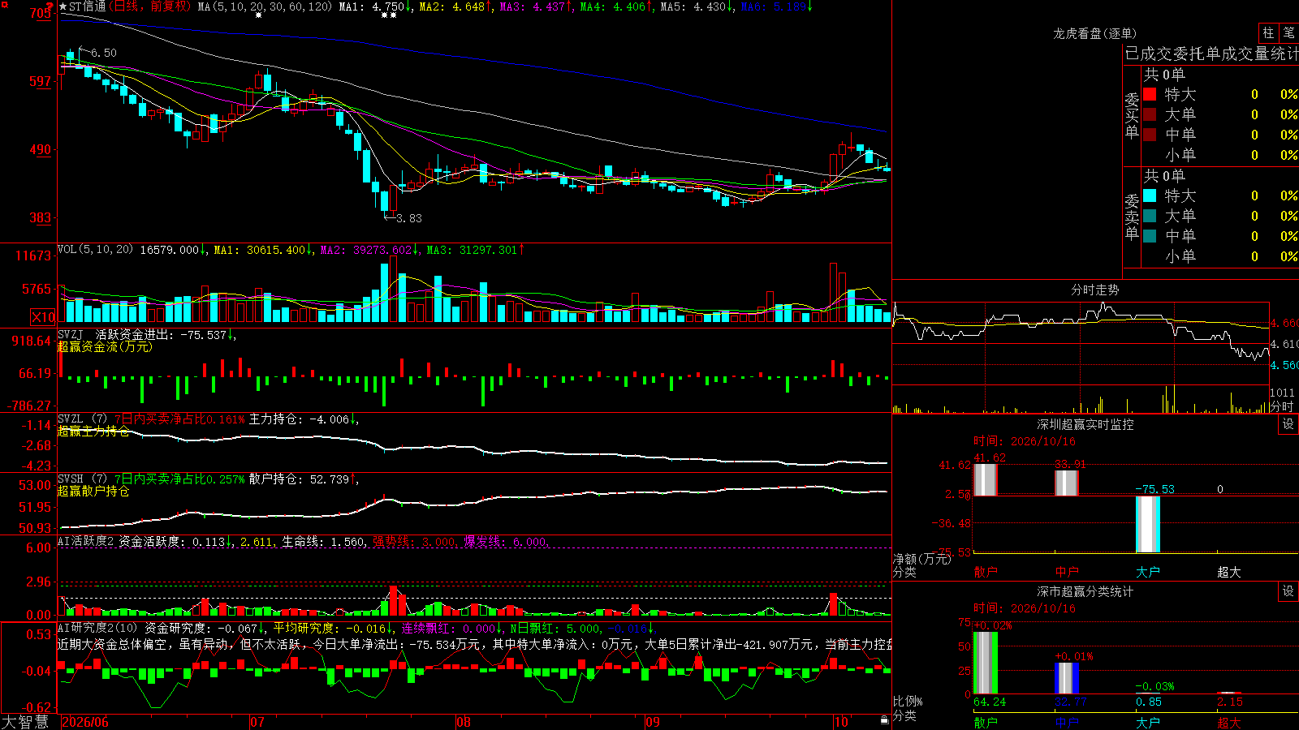Open 设 settings for 深市超赢分类统计

(1288, 591)
